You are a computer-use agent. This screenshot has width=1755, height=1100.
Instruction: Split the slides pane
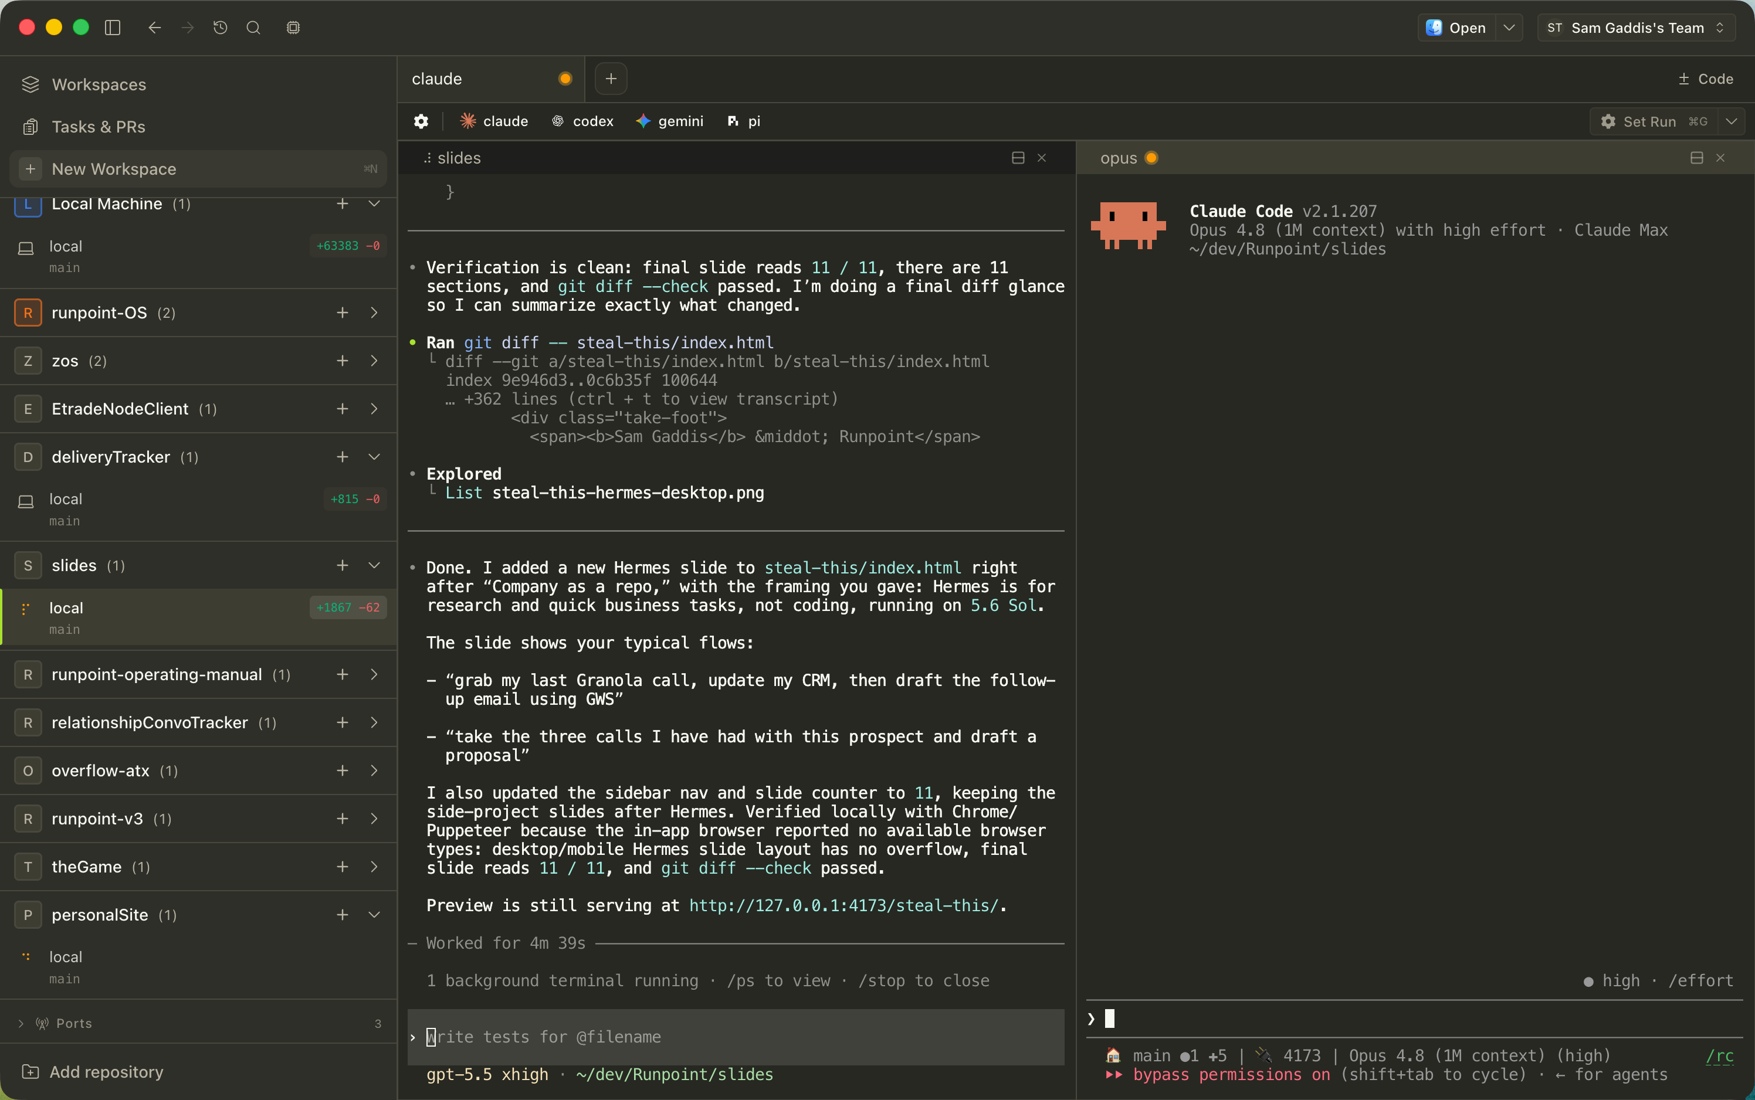1018,158
